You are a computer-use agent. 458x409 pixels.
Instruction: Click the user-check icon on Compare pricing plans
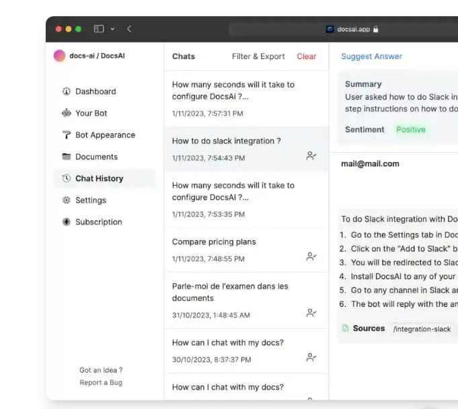[x=311, y=256]
